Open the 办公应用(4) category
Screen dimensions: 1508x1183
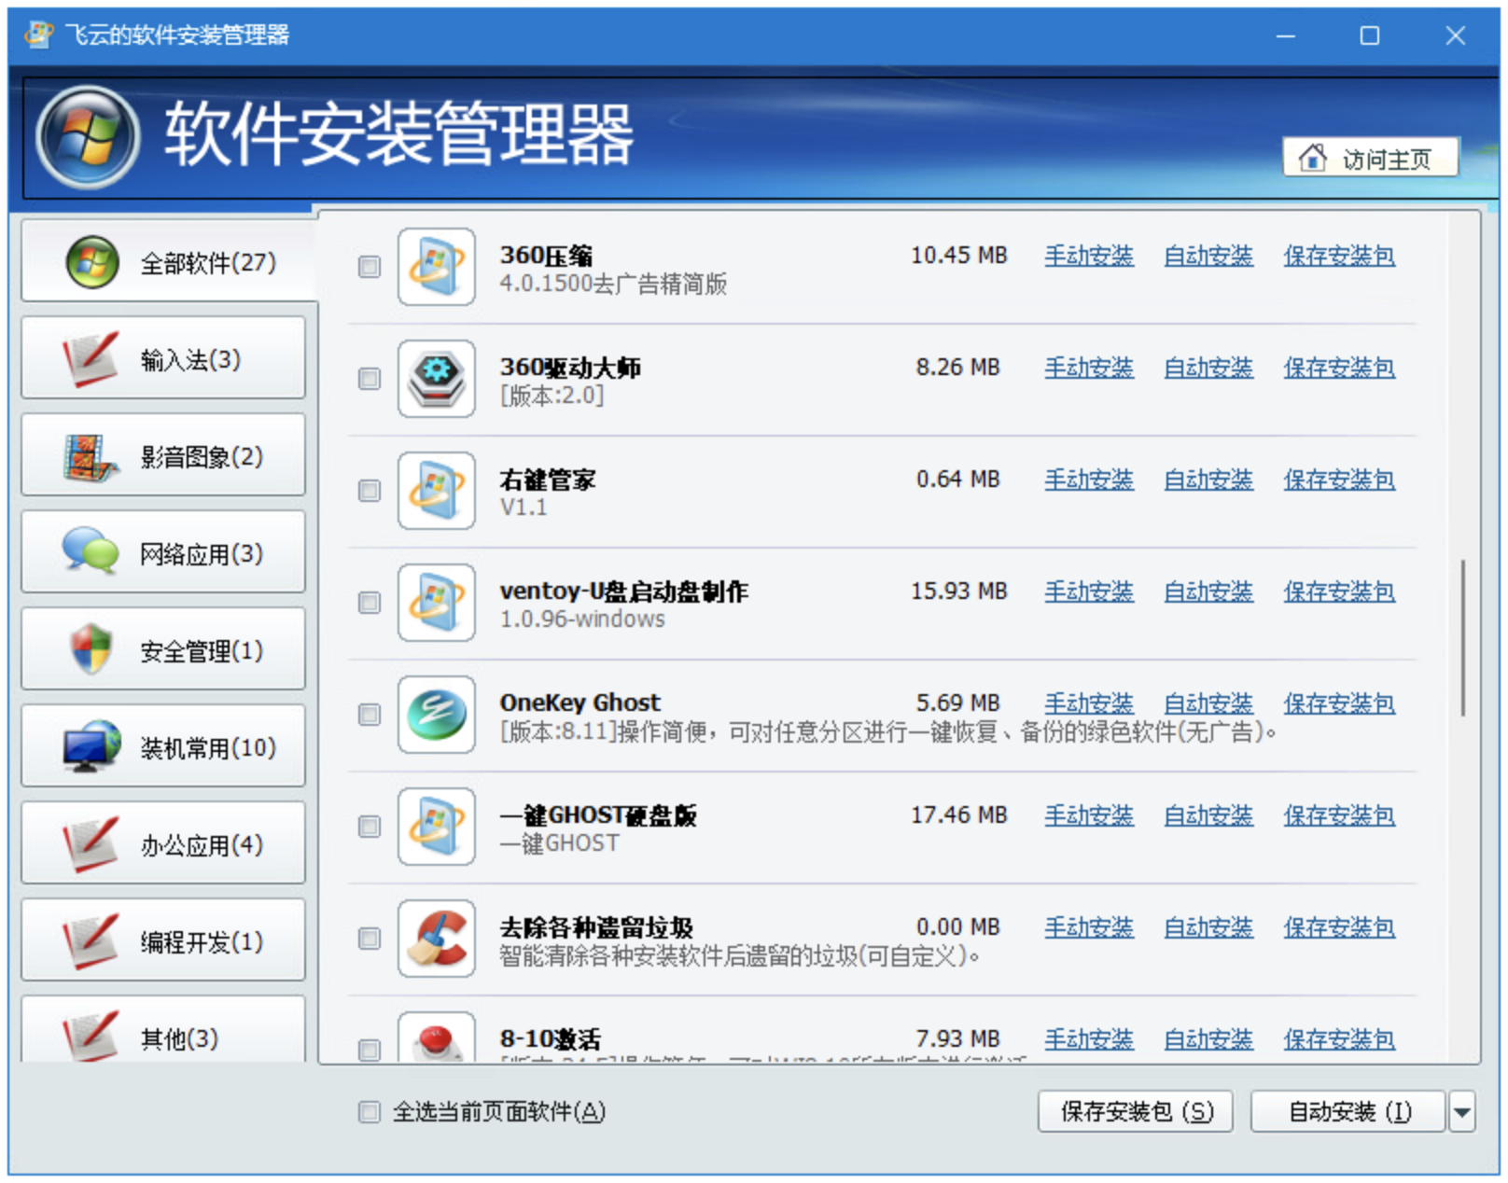tap(163, 844)
